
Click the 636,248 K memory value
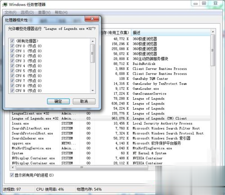pos(120,104)
